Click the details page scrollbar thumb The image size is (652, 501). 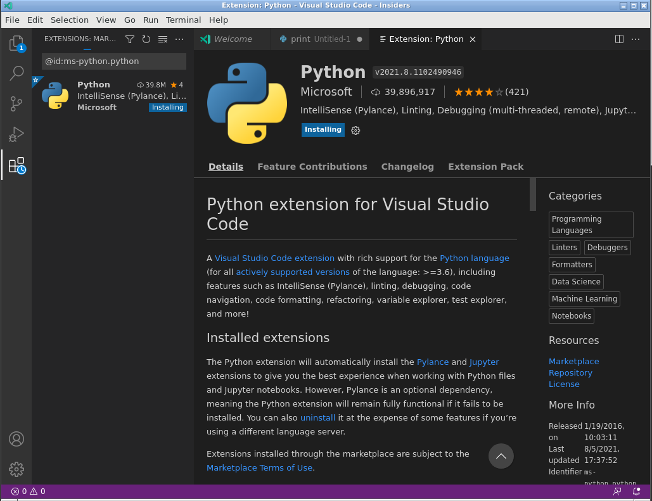[533, 194]
